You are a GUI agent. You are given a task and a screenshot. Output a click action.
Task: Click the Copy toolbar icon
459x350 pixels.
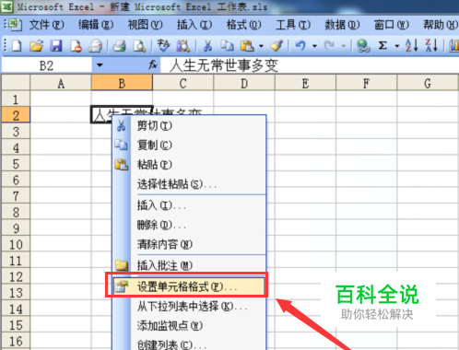(228, 46)
